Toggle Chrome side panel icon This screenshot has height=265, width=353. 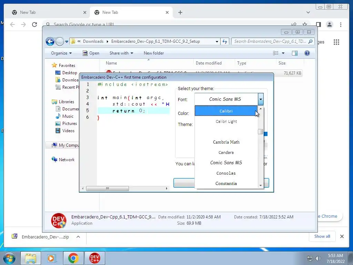318,24
